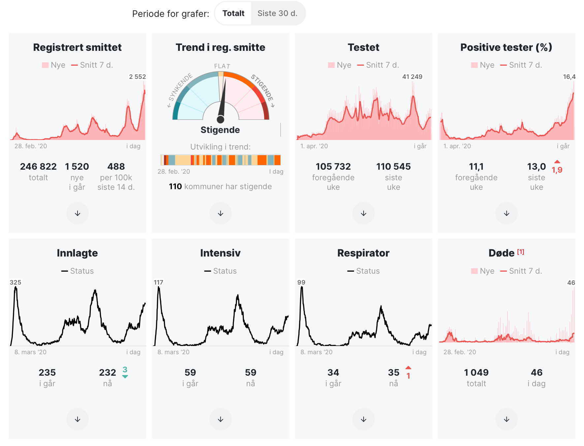Click the red up-arrow beside 35
584x446 pixels.
(408, 367)
